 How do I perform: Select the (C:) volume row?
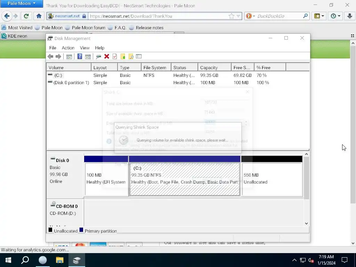coord(178,75)
